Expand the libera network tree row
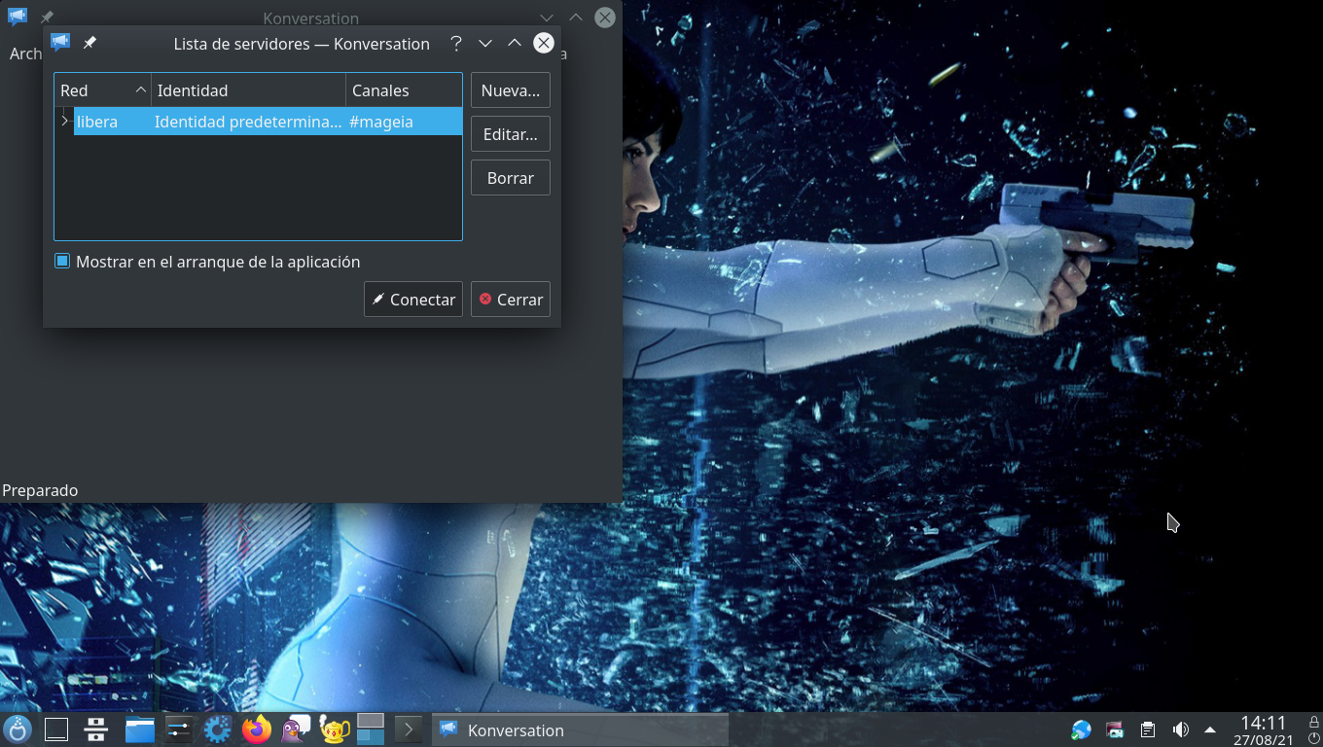 64,121
